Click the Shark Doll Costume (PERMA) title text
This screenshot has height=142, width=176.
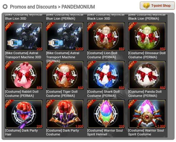click(x=103, y=94)
